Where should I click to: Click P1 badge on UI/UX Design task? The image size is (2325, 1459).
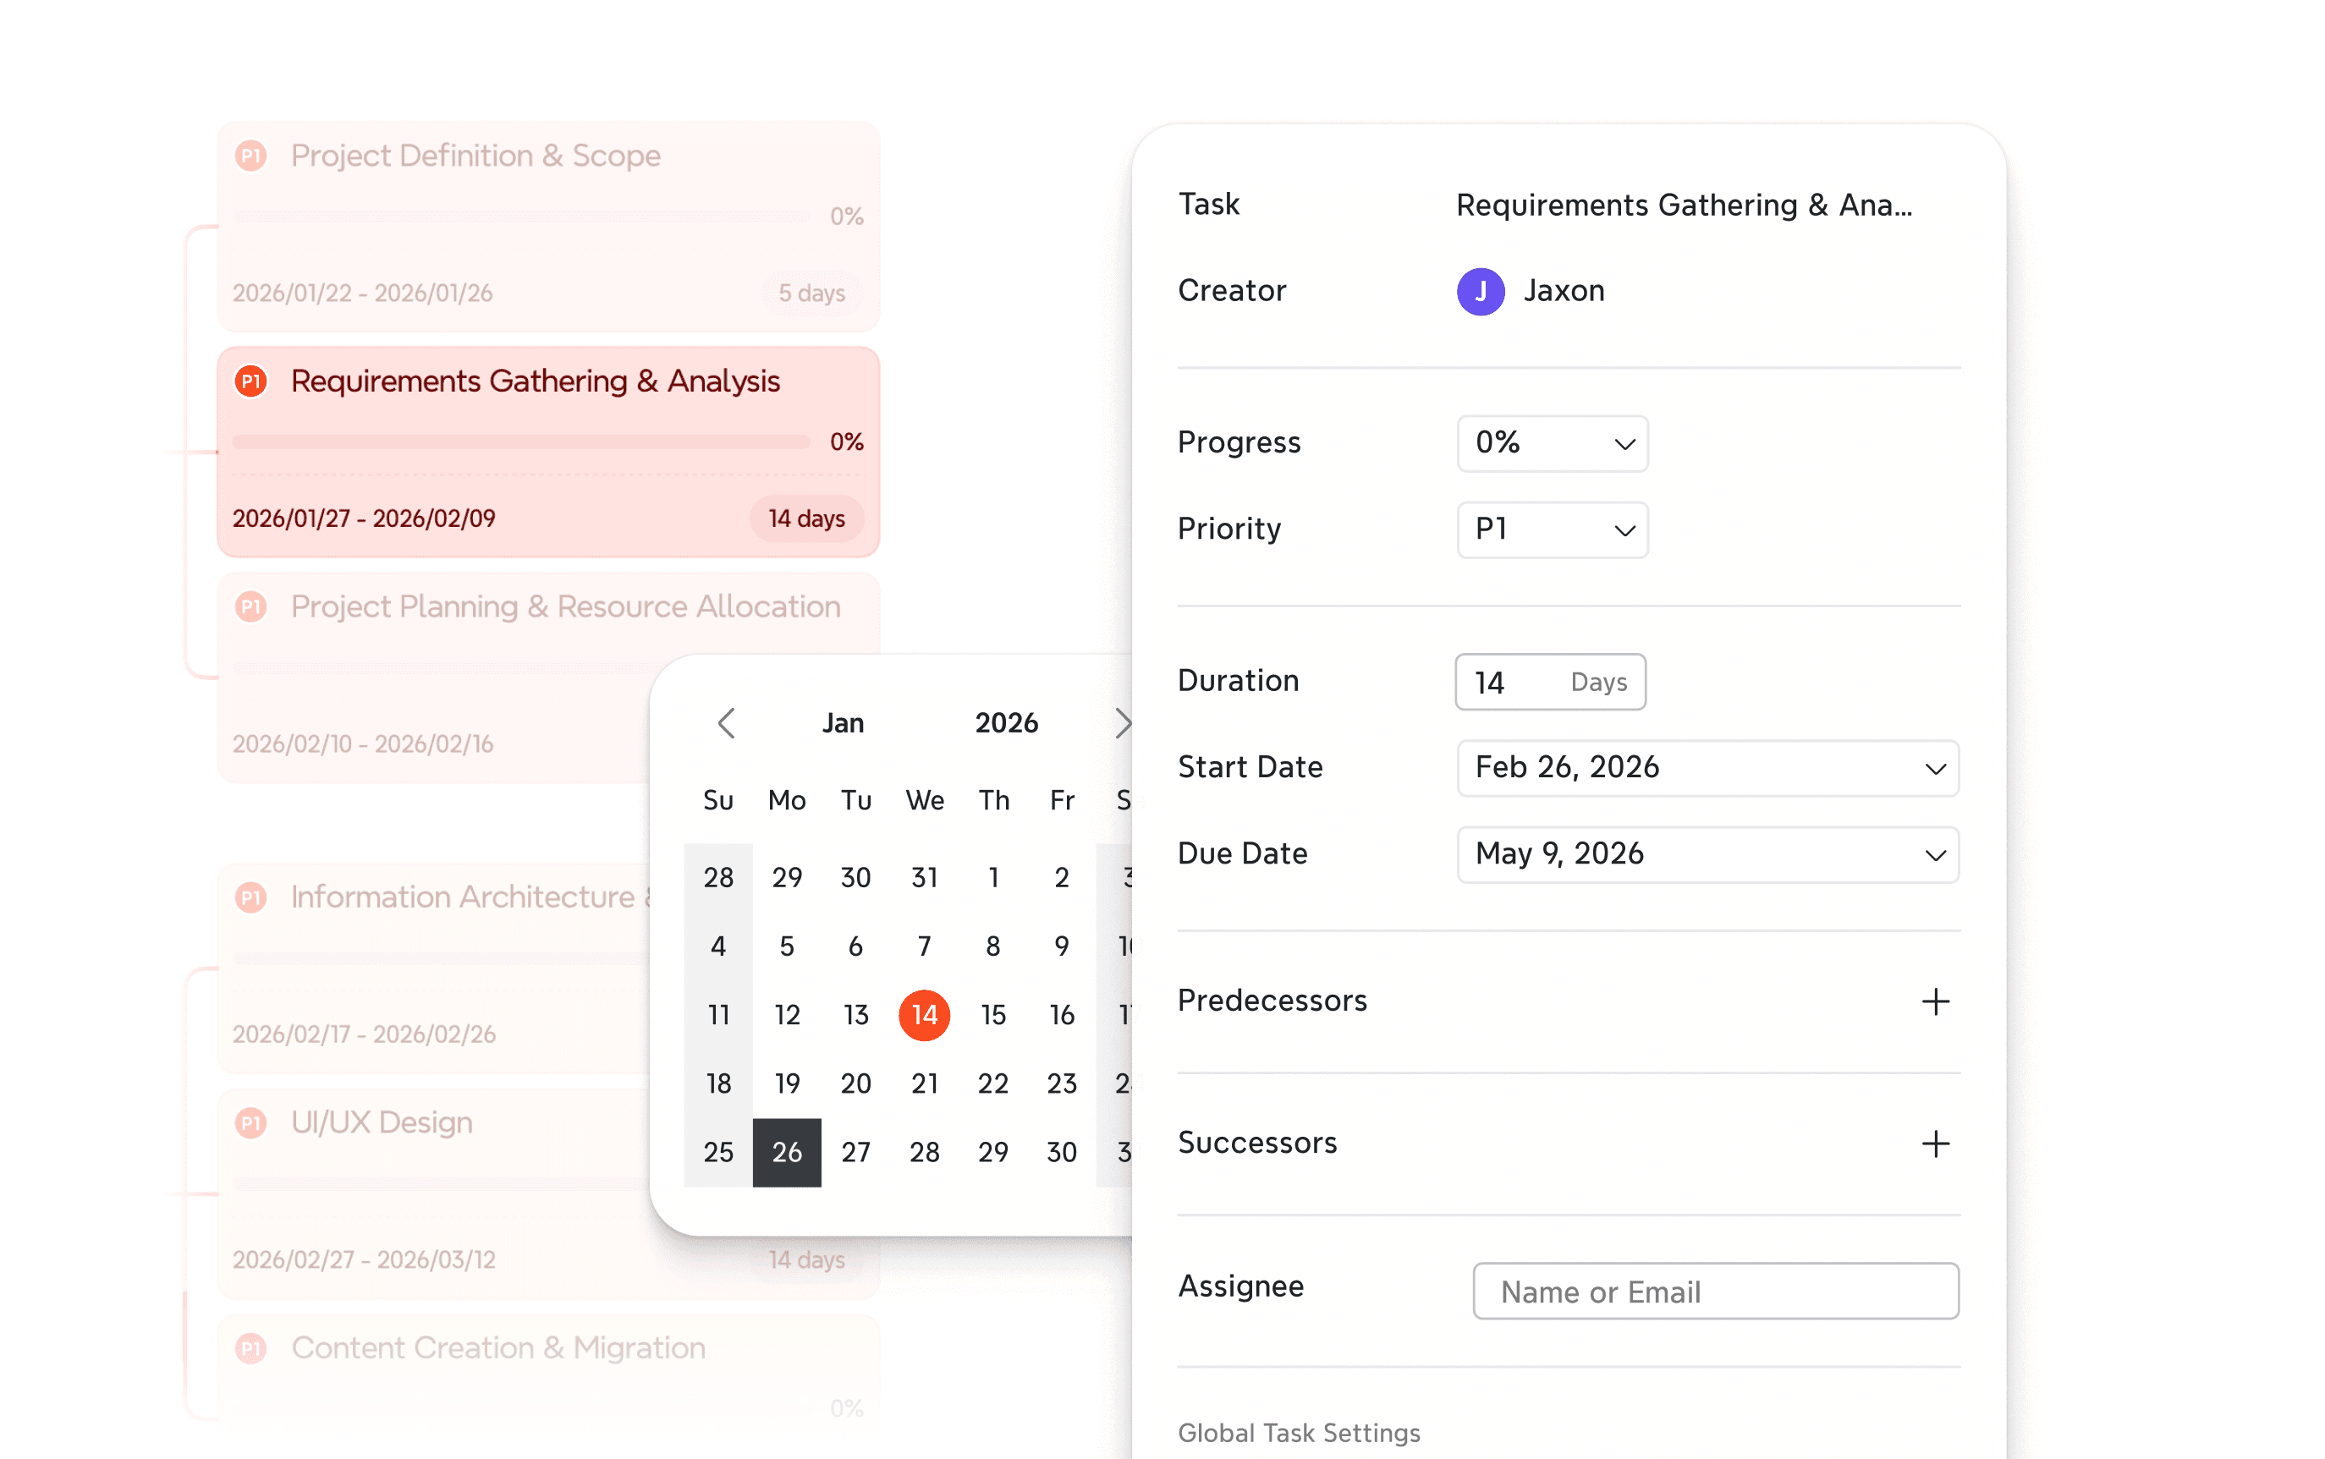click(x=251, y=1122)
